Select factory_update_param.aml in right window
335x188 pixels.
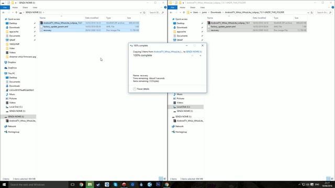coord(257,27)
